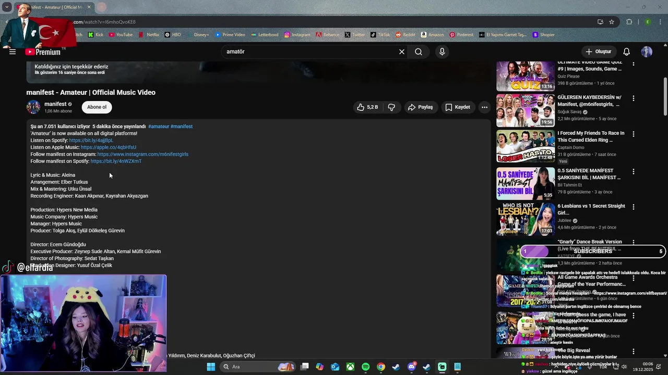The width and height of the screenshot is (668, 375).
Task: Open Xbox app from the taskbar
Action: (x=350, y=367)
